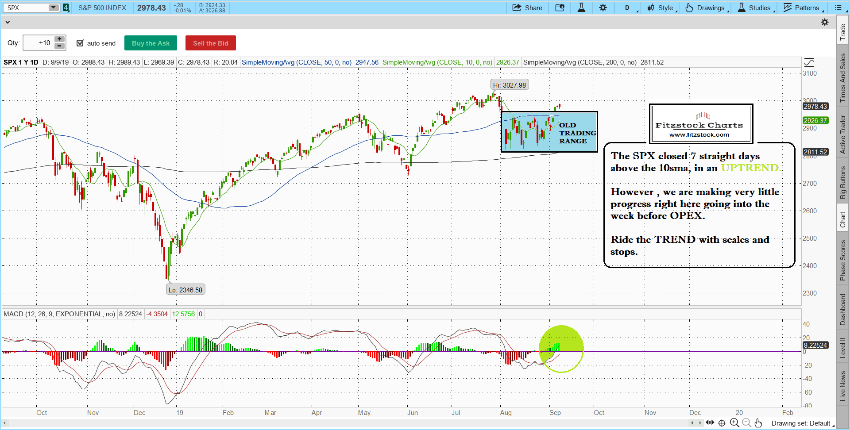Zoom in using the magnifier plus icon
This screenshot has height=430, width=850.
click(x=734, y=423)
